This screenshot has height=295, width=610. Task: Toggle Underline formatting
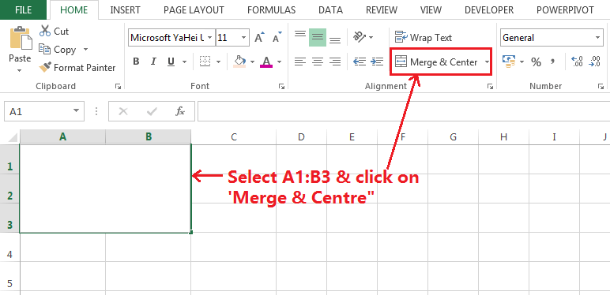tap(171, 62)
